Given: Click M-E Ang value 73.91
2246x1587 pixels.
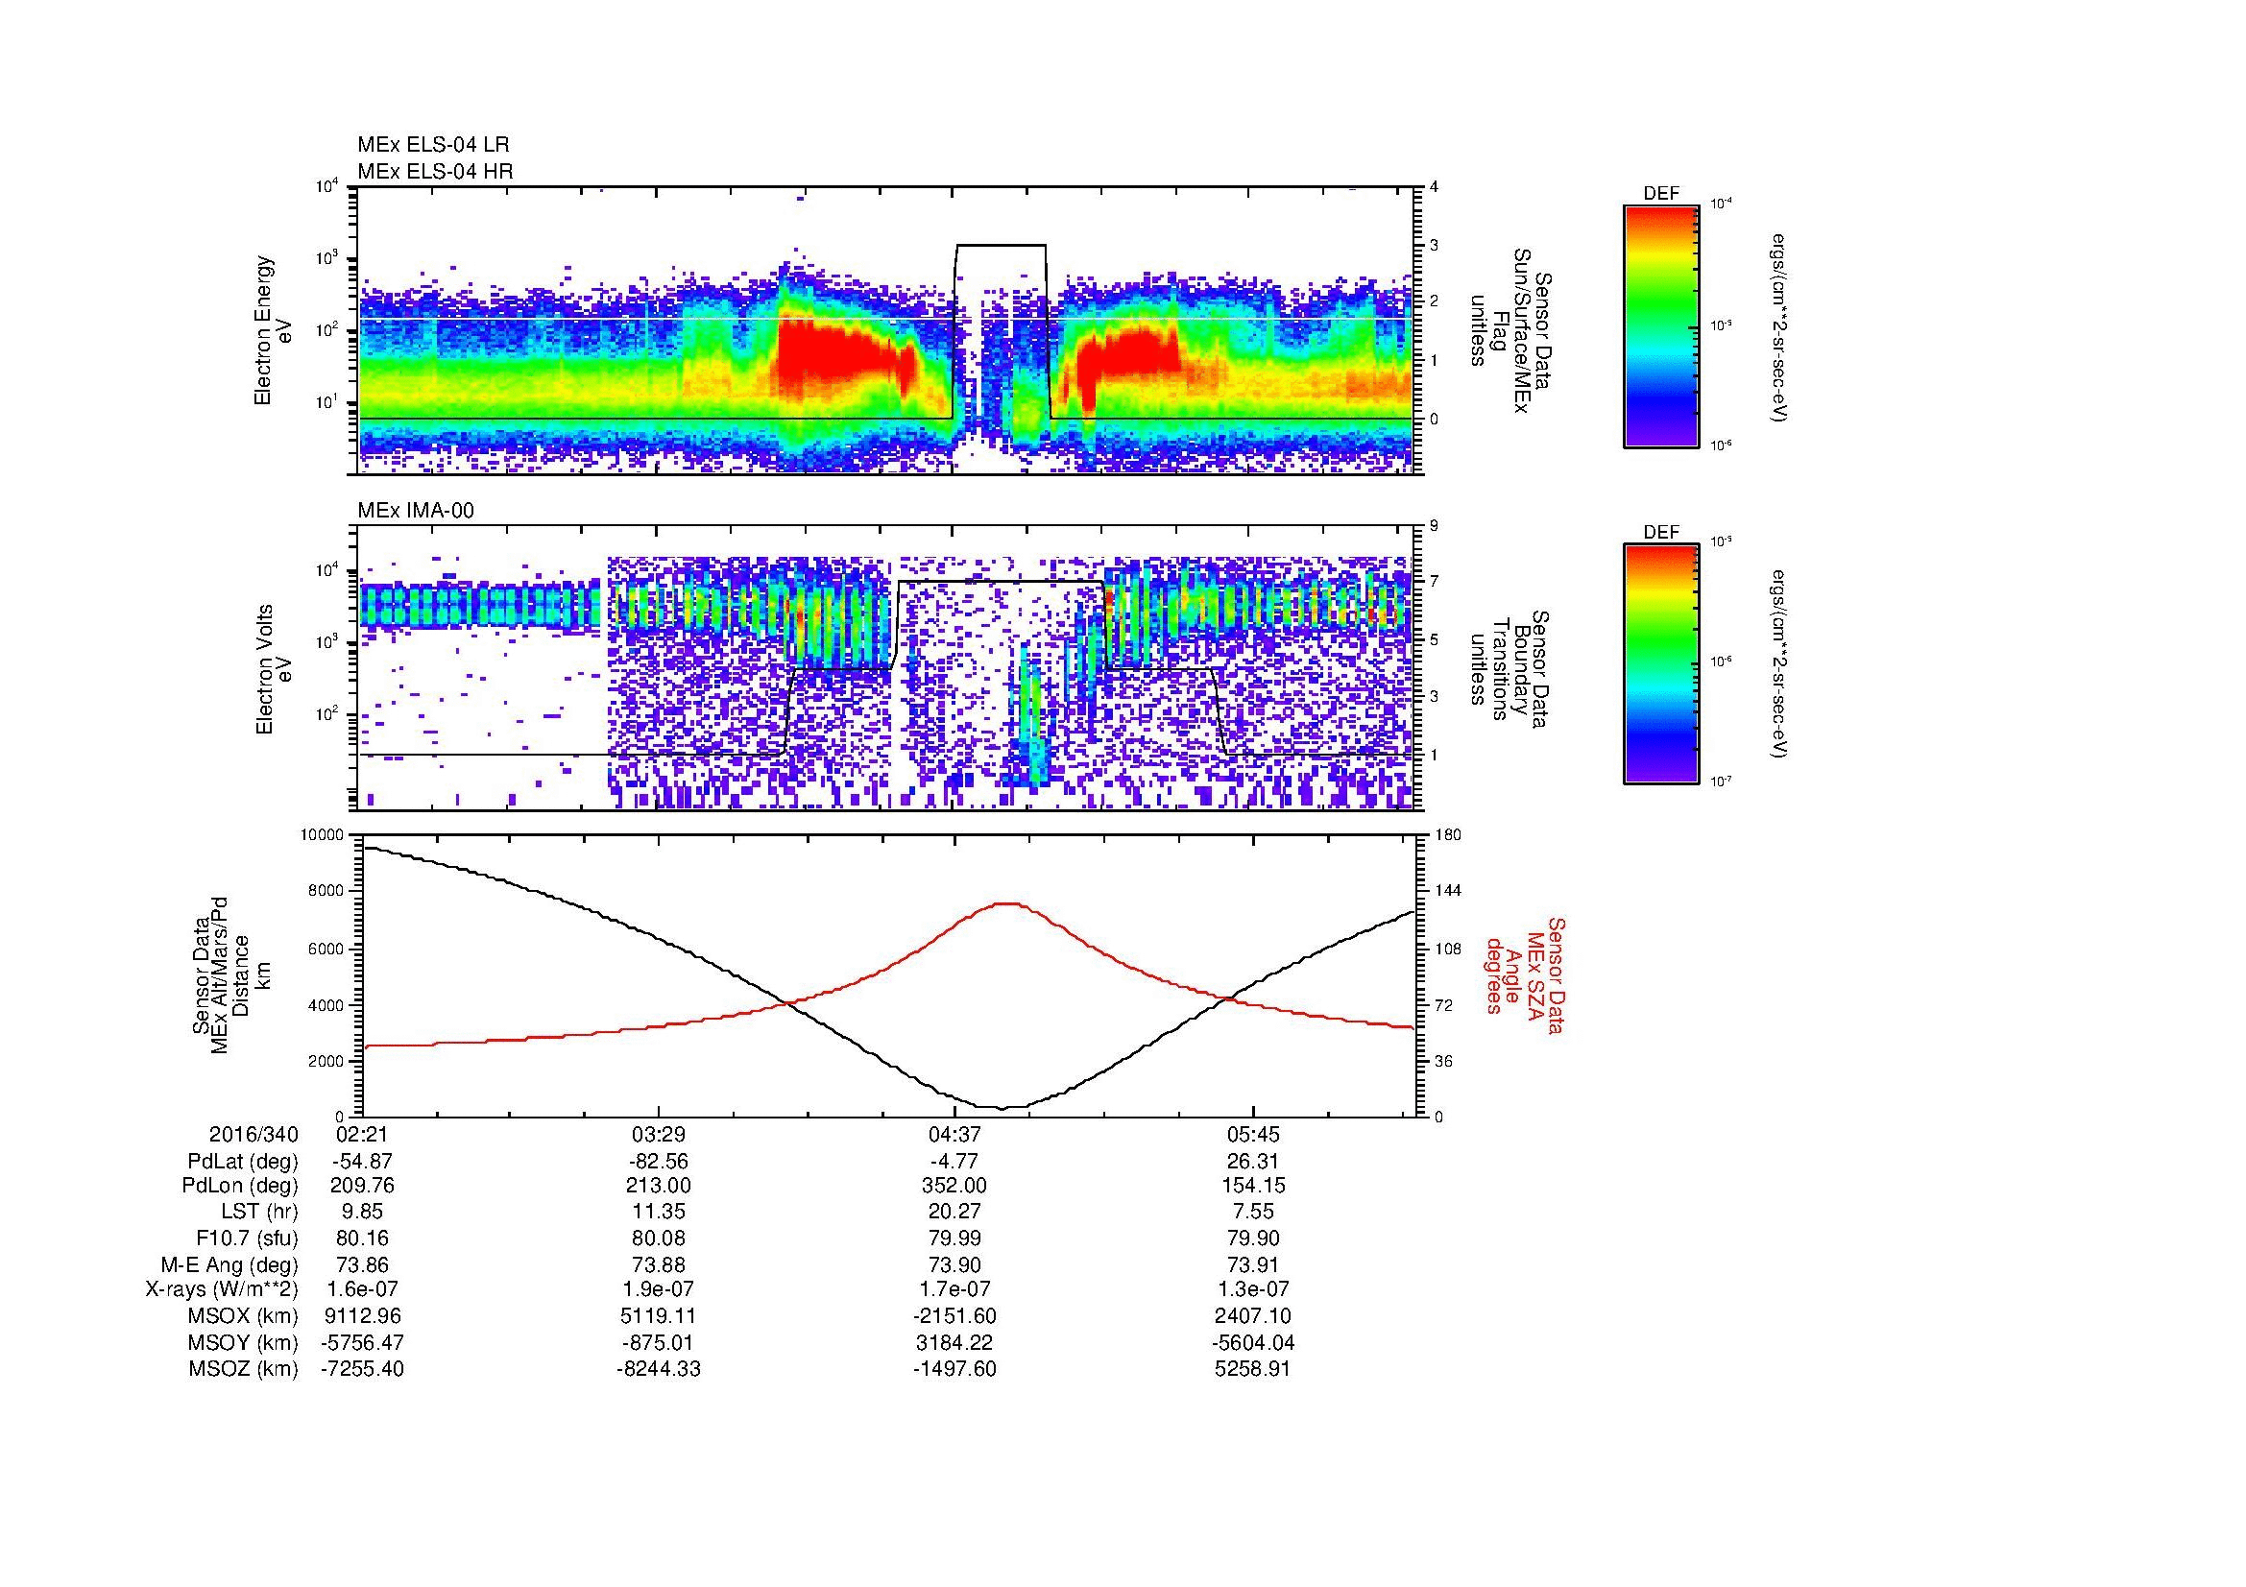Looking at the screenshot, I should point(1252,1265).
